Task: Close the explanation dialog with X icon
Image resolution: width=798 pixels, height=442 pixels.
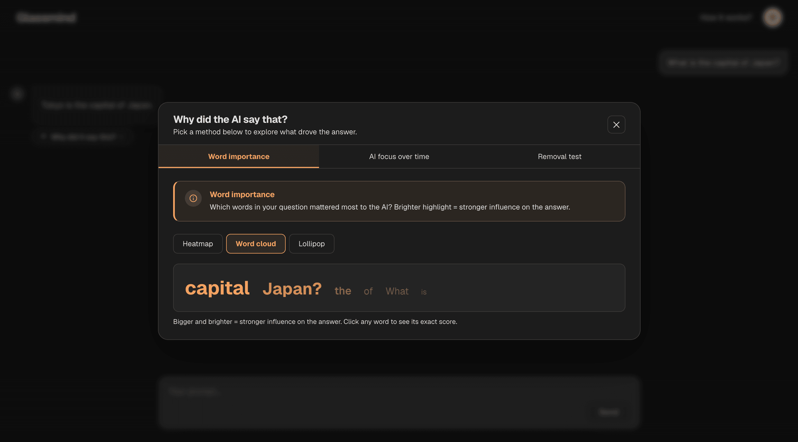Action: (616, 125)
